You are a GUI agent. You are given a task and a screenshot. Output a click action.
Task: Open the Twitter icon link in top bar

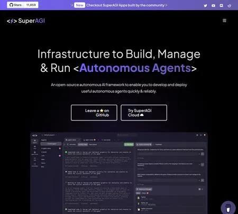(205, 6)
